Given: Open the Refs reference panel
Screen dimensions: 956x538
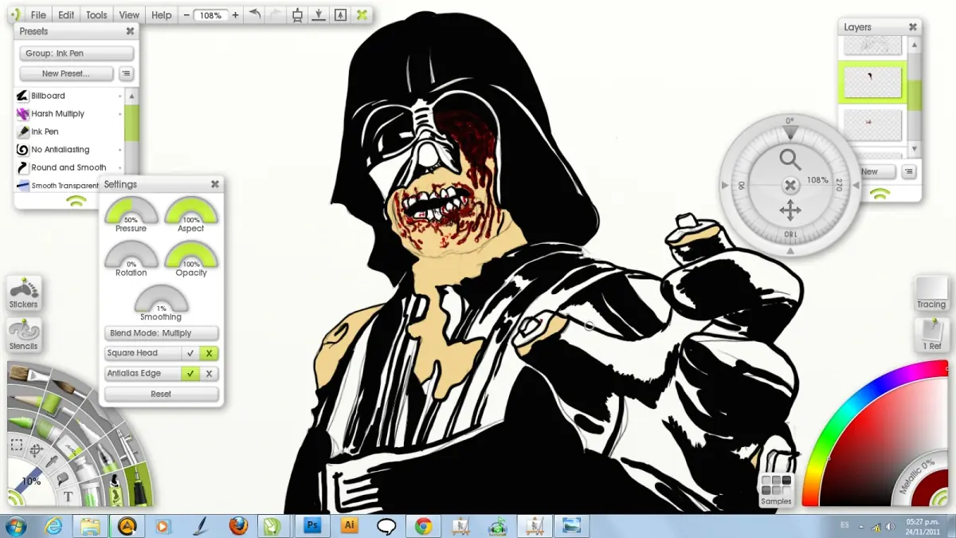Looking at the screenshot, I should tap(931, 335).
